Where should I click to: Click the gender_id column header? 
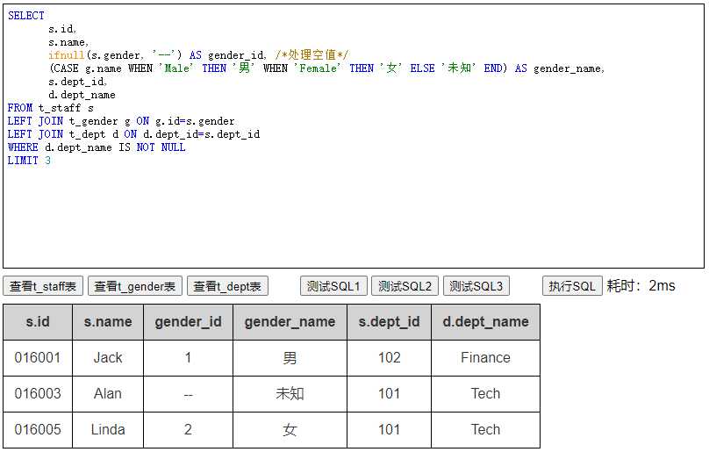188,322
